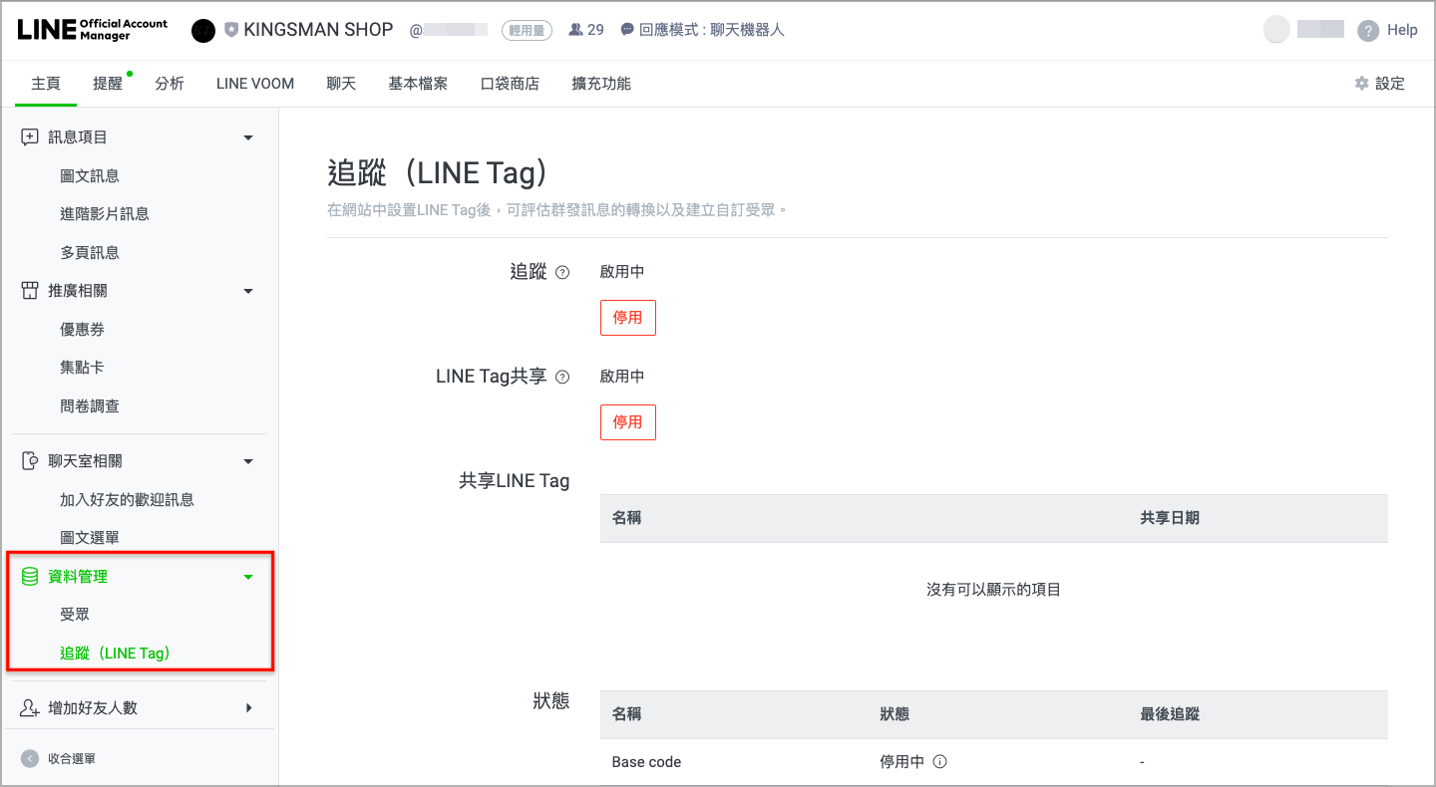
Task: Open the 分析 tab
Action: (170, 84)
